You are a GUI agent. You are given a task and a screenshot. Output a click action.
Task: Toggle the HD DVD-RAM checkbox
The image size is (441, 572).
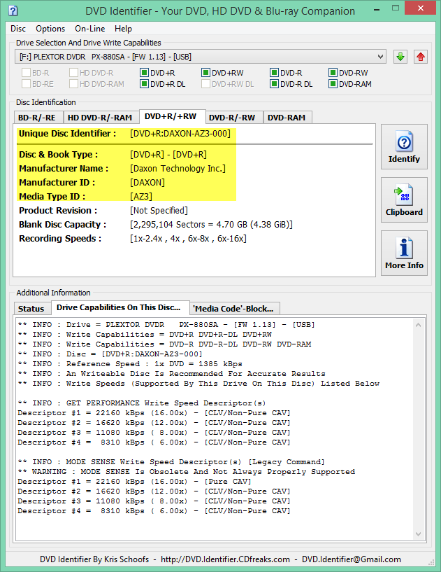(x=73, y=84)
